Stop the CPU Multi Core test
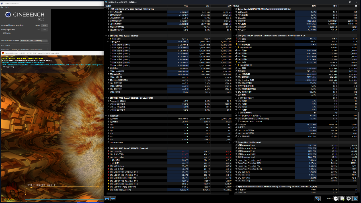The width and height of the screenshot is (361, 203). pyautogui.click(x=44, y=25)
